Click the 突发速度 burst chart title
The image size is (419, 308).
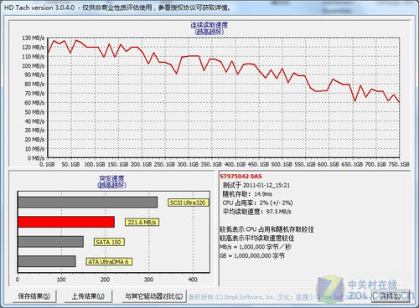coord(111,178)
